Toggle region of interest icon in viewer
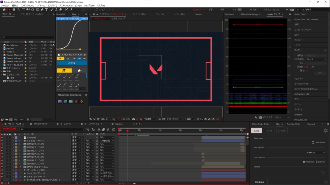Image resolution: width=330 pixels, height=185 pixels. [x=118, y=119]
